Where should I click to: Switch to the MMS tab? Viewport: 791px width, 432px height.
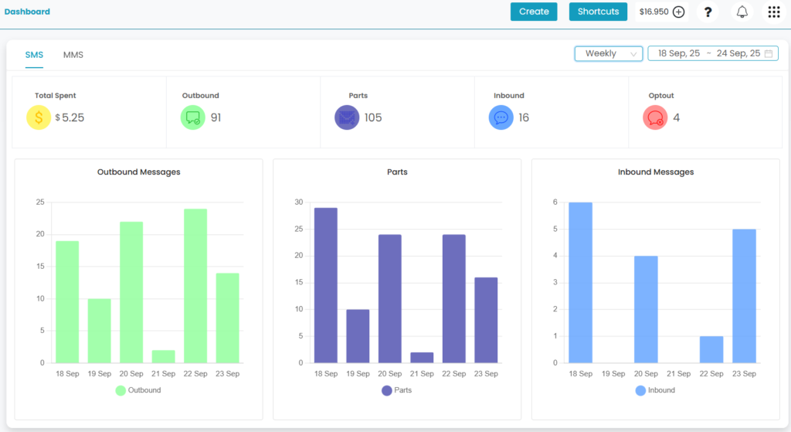coord(73,55)
